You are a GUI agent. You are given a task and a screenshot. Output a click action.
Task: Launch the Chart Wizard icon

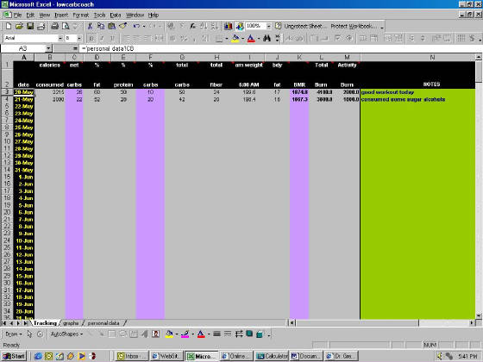(x=229, y=27)
